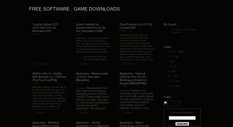Screen dimensions: 233x127
Task: View the 1 Comments link under NewsLeecher
Action: point(84,113)
